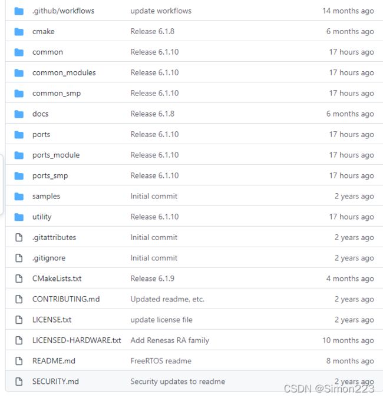View the LICENSE.txt file
Viewport: 383px width, 398px height.
(52, 320)
